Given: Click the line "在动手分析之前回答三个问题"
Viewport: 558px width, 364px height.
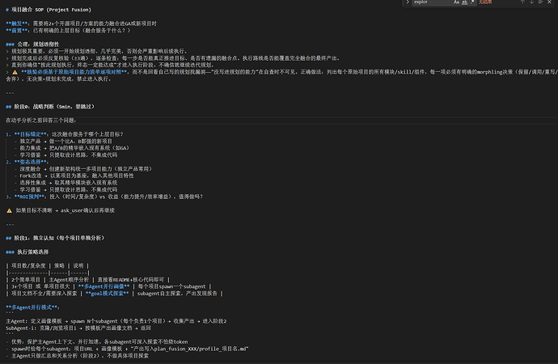Looking at the screenshot, I should tap(40, 121).
